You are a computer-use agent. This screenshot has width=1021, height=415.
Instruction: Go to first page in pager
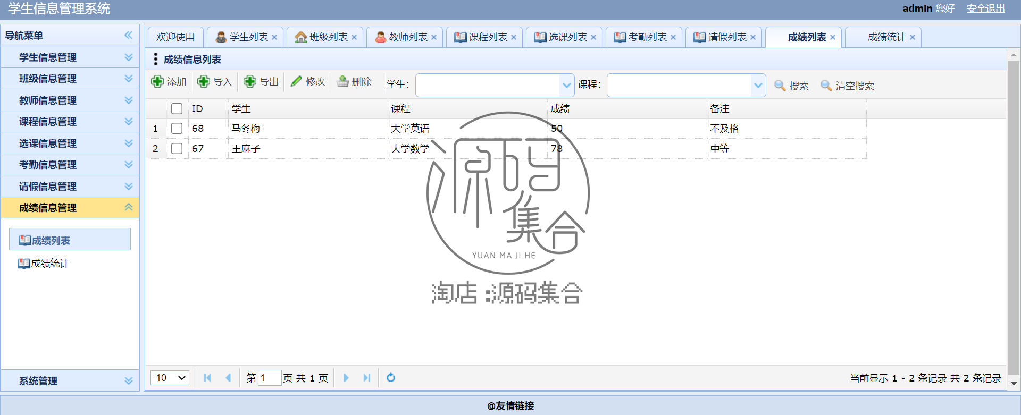pyautogui.click(x=207, y=378)
